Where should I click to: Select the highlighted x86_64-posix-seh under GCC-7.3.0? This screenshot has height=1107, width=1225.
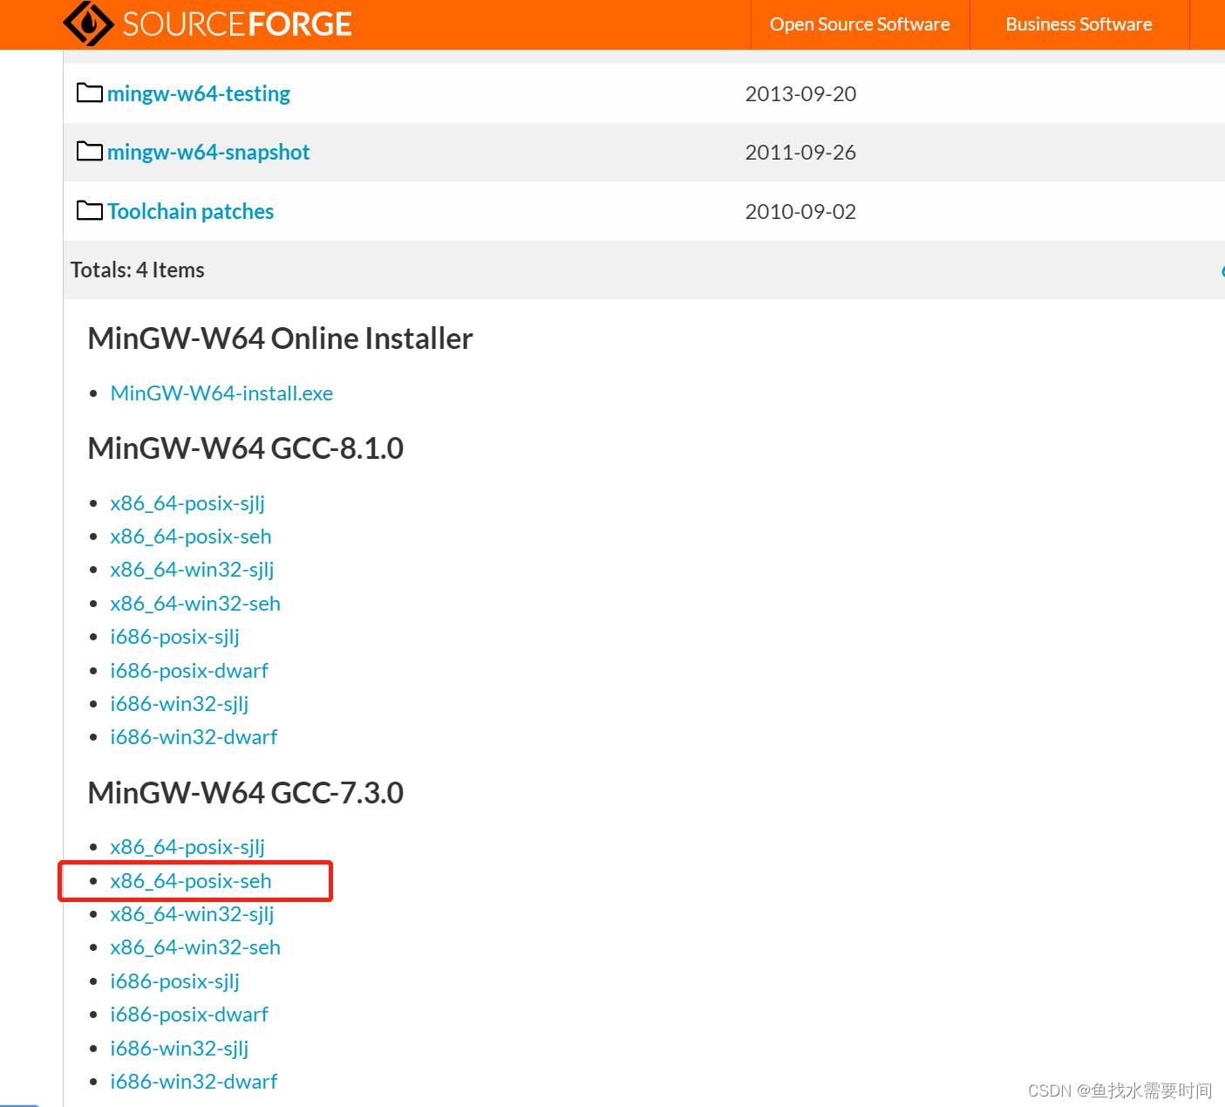click(191, 881)
